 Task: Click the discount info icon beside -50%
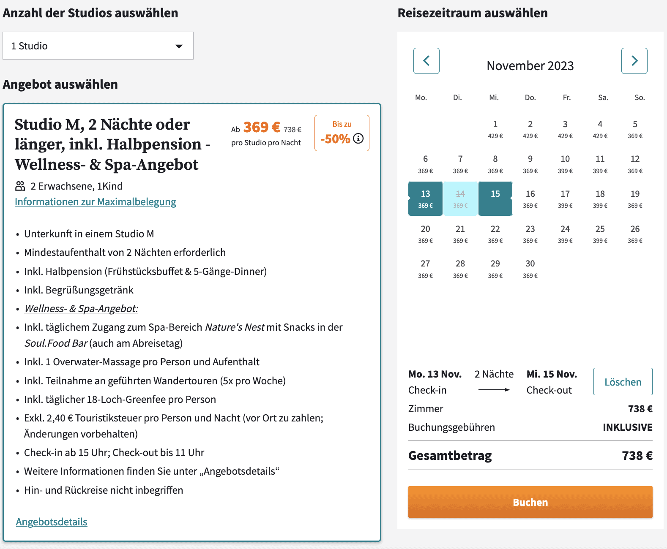tap(358, 139)
